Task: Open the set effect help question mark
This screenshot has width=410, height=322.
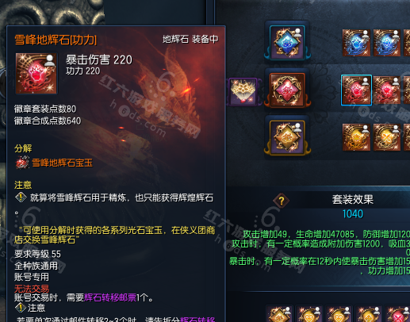Action: click(282, 201)
